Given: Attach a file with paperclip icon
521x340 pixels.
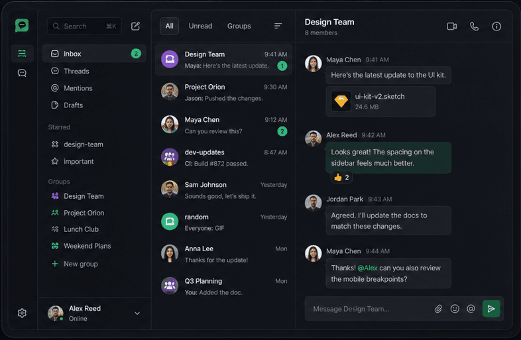Looking at the screenshot, I should coord(438,309).
